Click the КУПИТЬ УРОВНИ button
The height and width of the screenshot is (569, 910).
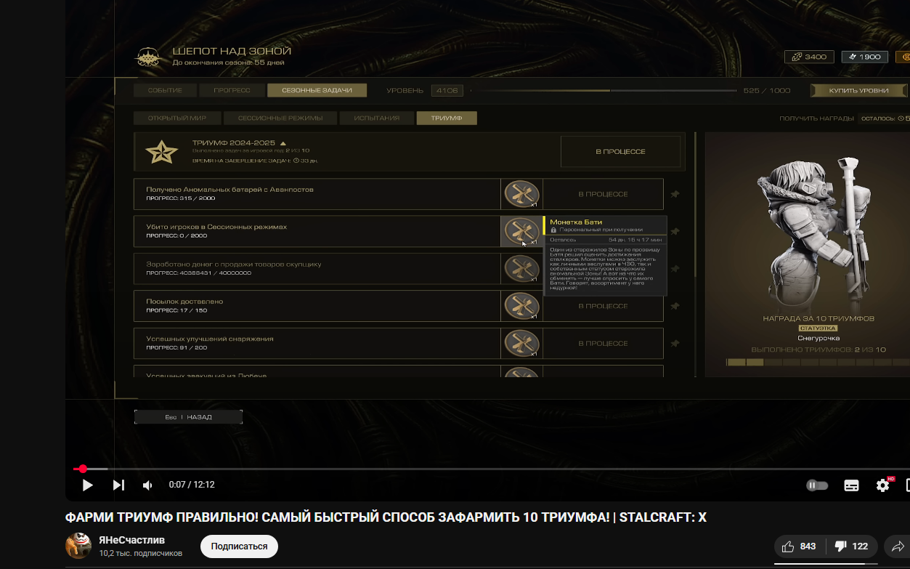859,91
